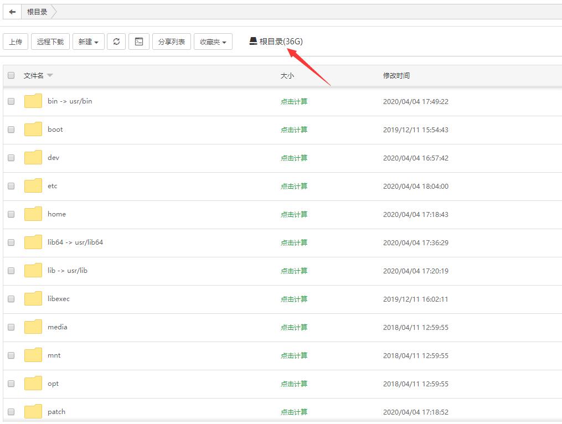This screenshot has width=562, height=424.
Task: Click the mnt folder icon
Action: click(x=33, y=355)
